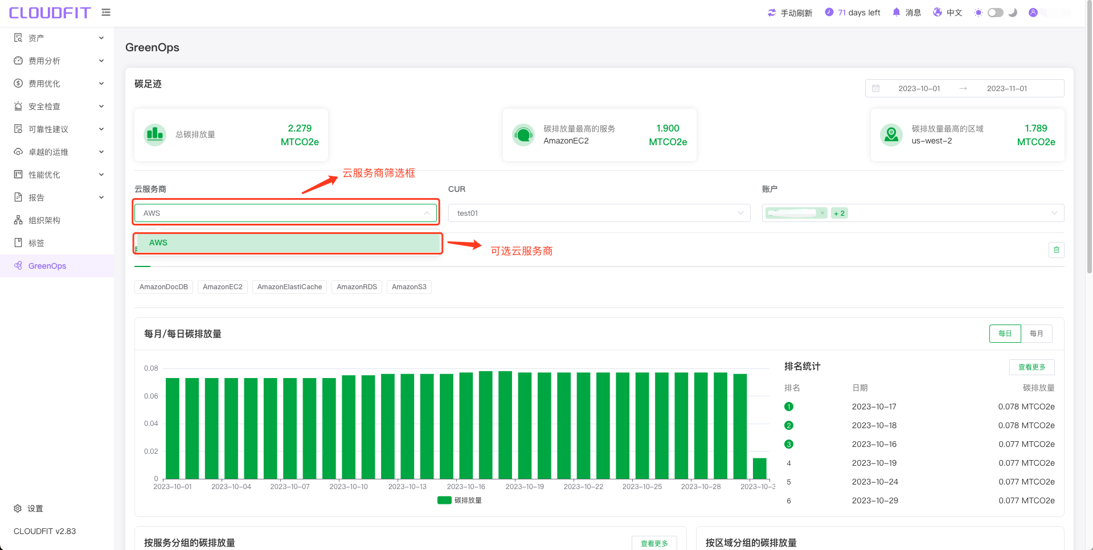This screenshot has width=1093, height=550.
Task: Click the moon dark-mode icon
Action: tap(1013, 13)
